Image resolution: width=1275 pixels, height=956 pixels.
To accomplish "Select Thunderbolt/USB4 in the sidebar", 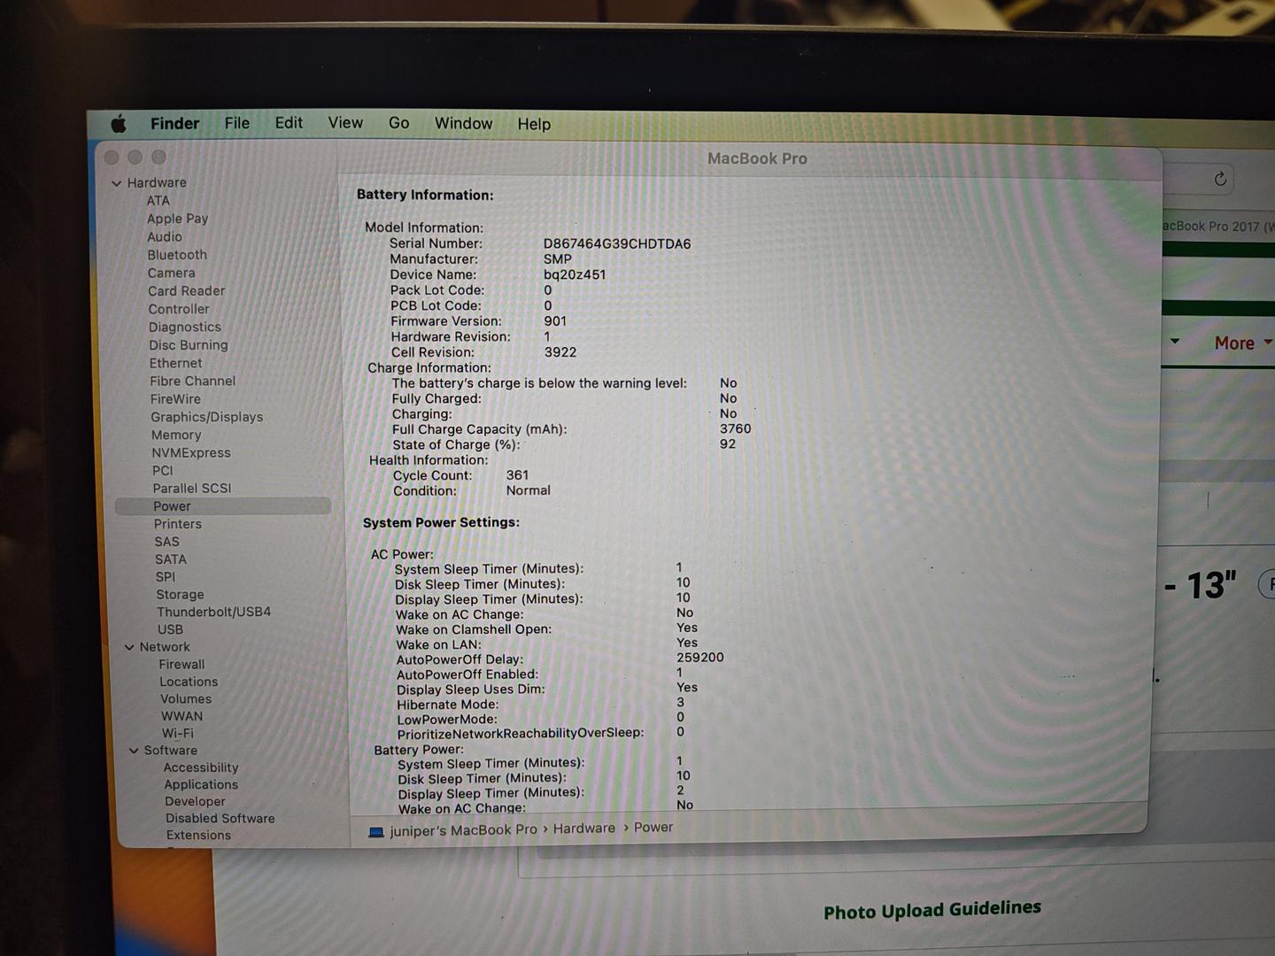I will [x=213, y=612].
